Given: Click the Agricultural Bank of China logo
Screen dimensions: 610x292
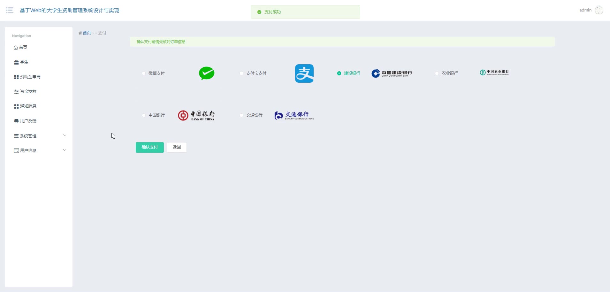Looking at the screenshot, I should point(494,73).
